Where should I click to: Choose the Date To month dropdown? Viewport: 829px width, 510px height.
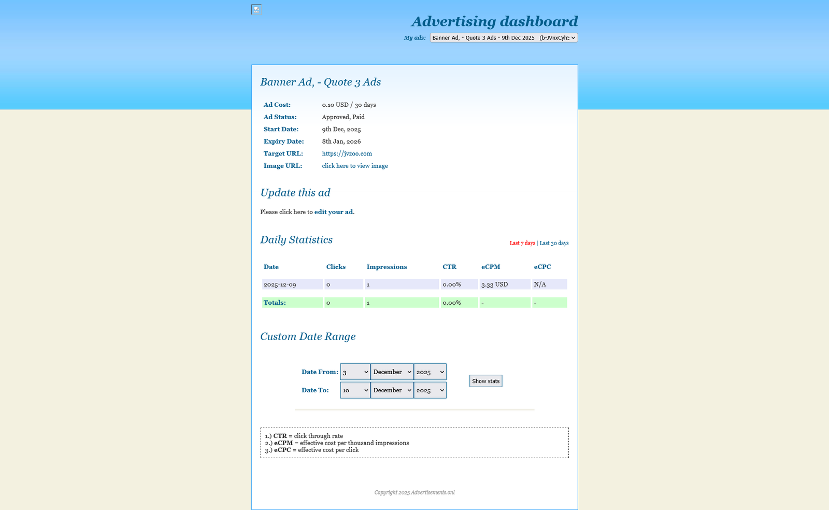point(392,390)
